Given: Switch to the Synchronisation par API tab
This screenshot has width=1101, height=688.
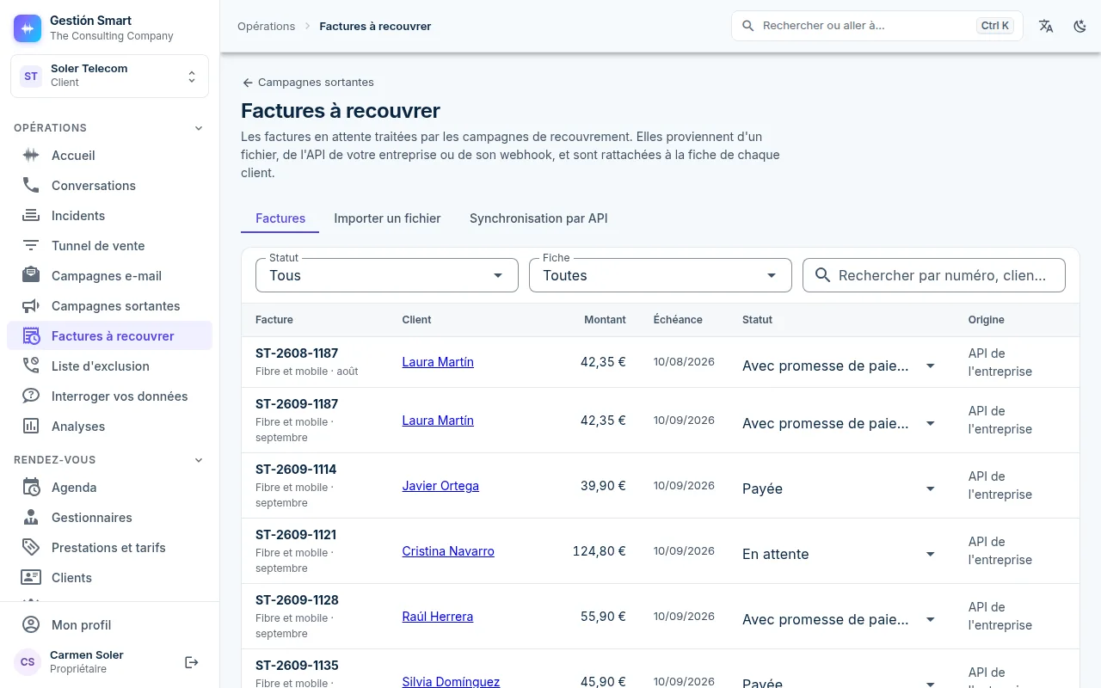Looking at the screenshot, I should 538,218.
